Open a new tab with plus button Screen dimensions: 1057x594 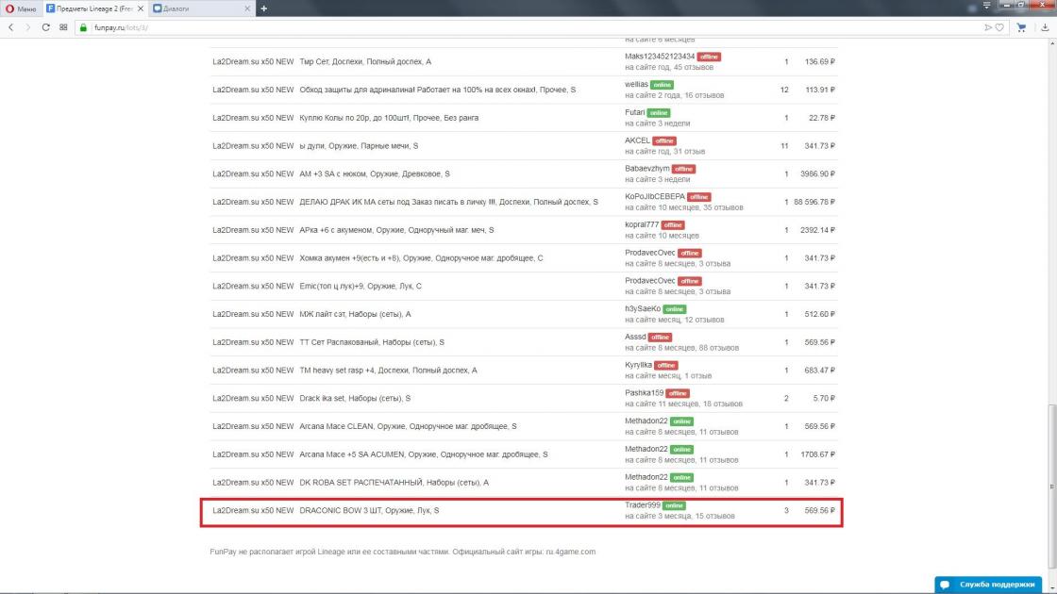(x=264, y=8)
